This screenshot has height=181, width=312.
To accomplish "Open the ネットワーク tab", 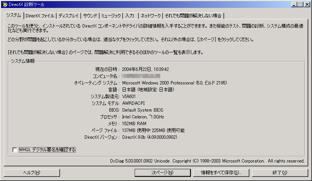I will point(151,16).
